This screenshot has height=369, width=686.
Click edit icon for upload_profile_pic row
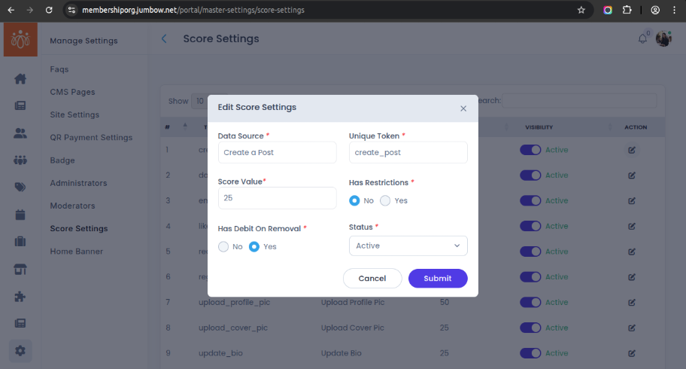pos(632,303)
